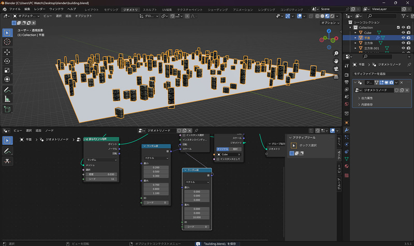414x246 pixels.
Task: Click the オリジナル button on instance node
Action: 222,149
